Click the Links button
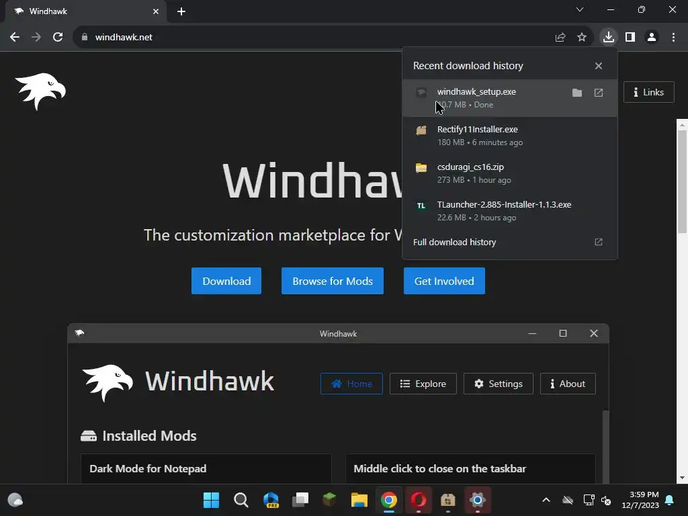This screenshot has height=516, width=688. pos(648,92)
